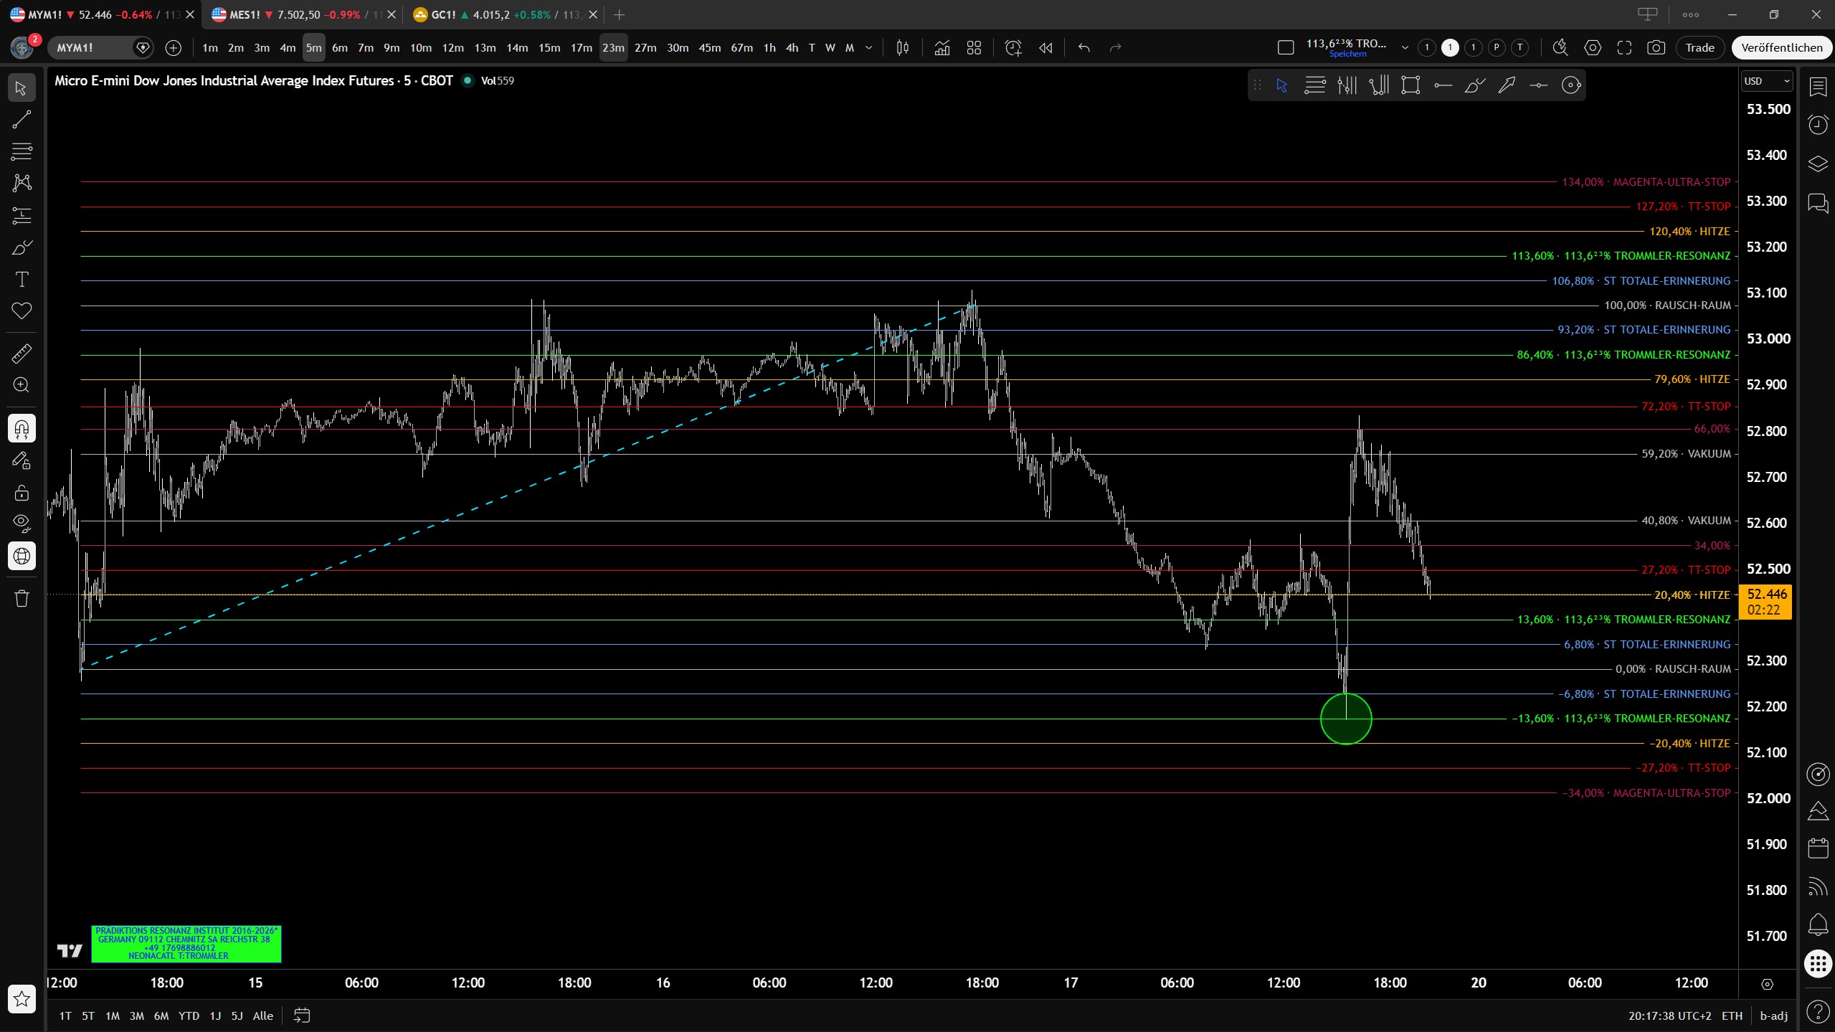The image size is (1835, 1032).
Task: Open the notifications bell panel
Action: pos(1818,924)
